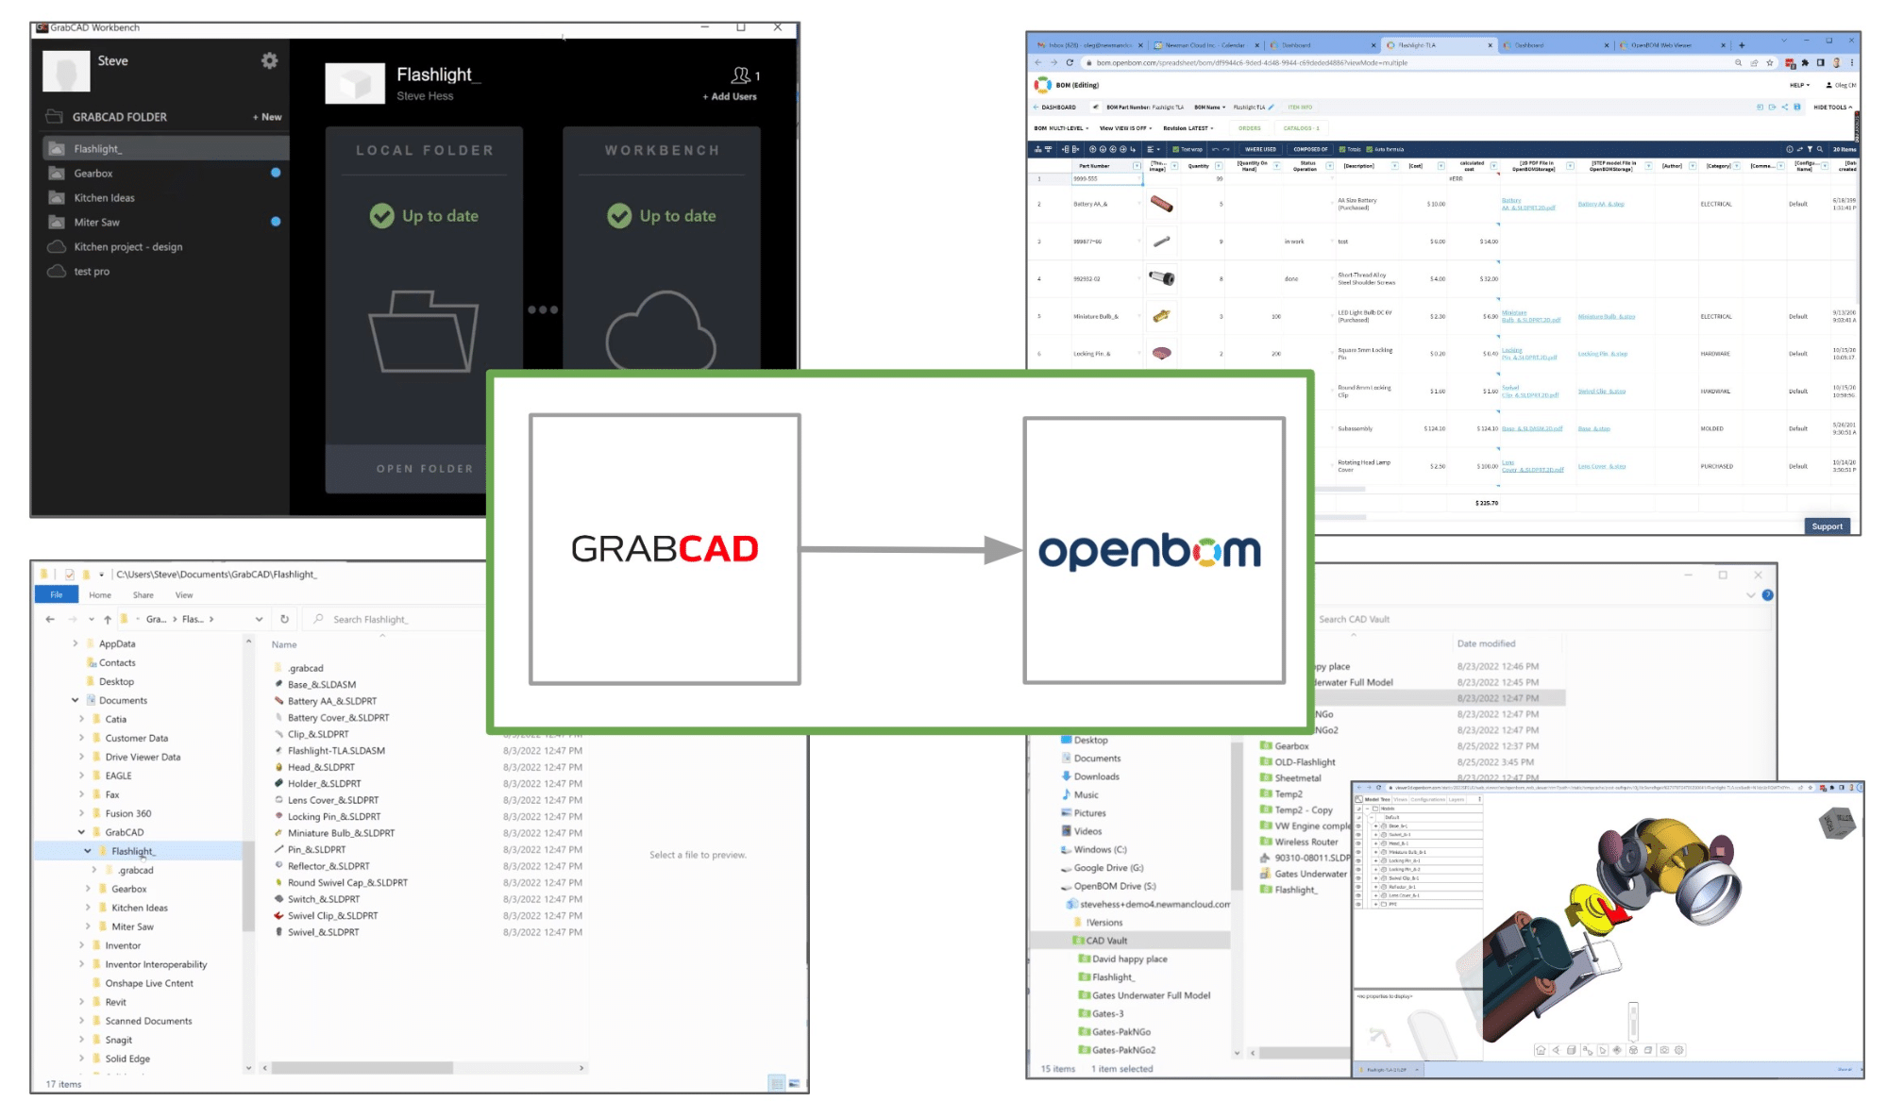Viewport: 1887px width, 1101px height.
Task: Adjust the explode slider in 3D viewer
Action: [1633, 1022]
